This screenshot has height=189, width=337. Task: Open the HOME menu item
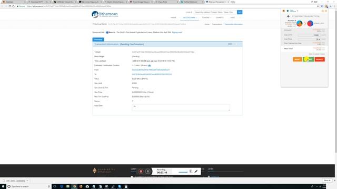tap(173, 17)
